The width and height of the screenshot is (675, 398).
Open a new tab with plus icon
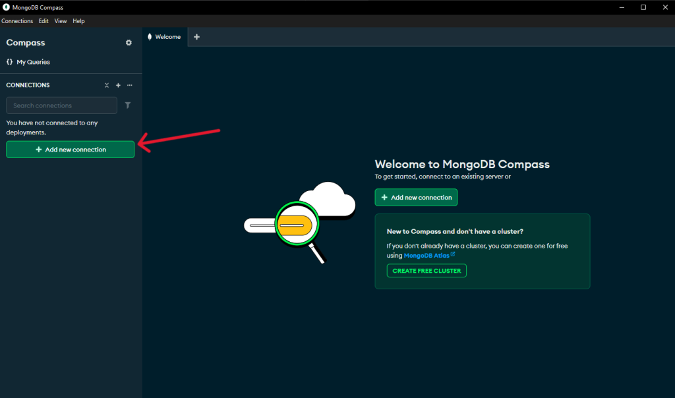[x=196, y=37]
